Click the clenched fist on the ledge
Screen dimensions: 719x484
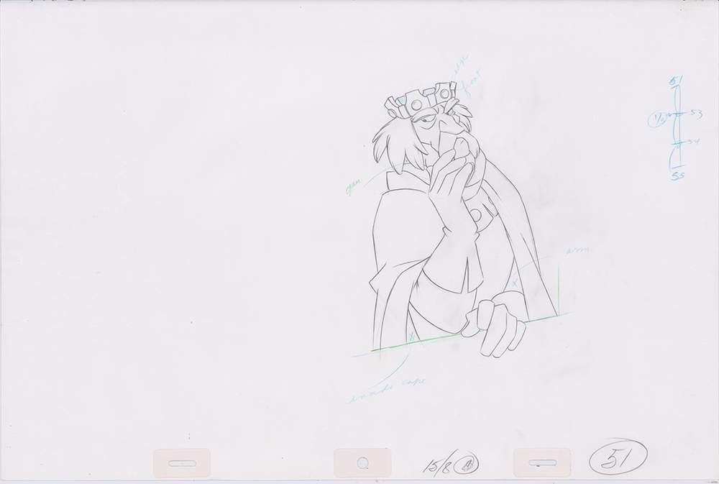497,327
